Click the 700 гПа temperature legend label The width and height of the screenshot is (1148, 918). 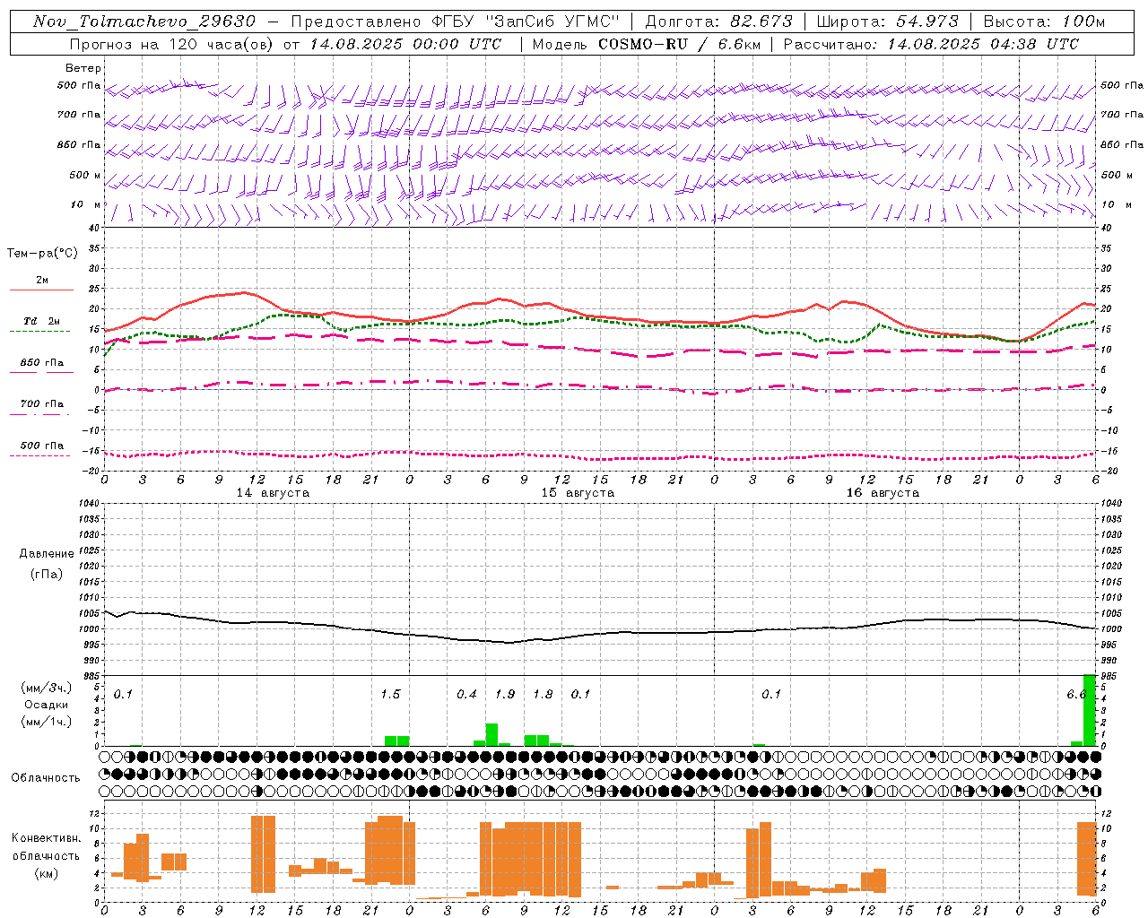tap(42, 403)
